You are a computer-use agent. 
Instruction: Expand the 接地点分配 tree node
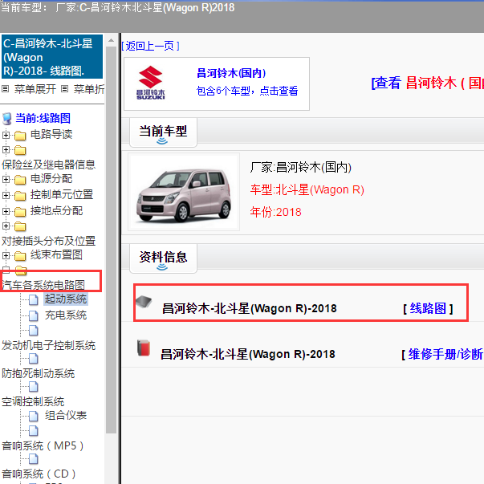pyautogui.click(x=6, y=211)
